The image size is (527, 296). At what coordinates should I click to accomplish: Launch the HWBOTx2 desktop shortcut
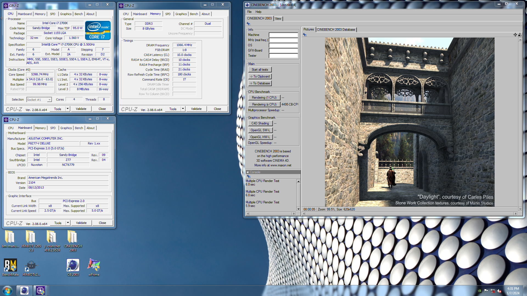coord(31,267)
